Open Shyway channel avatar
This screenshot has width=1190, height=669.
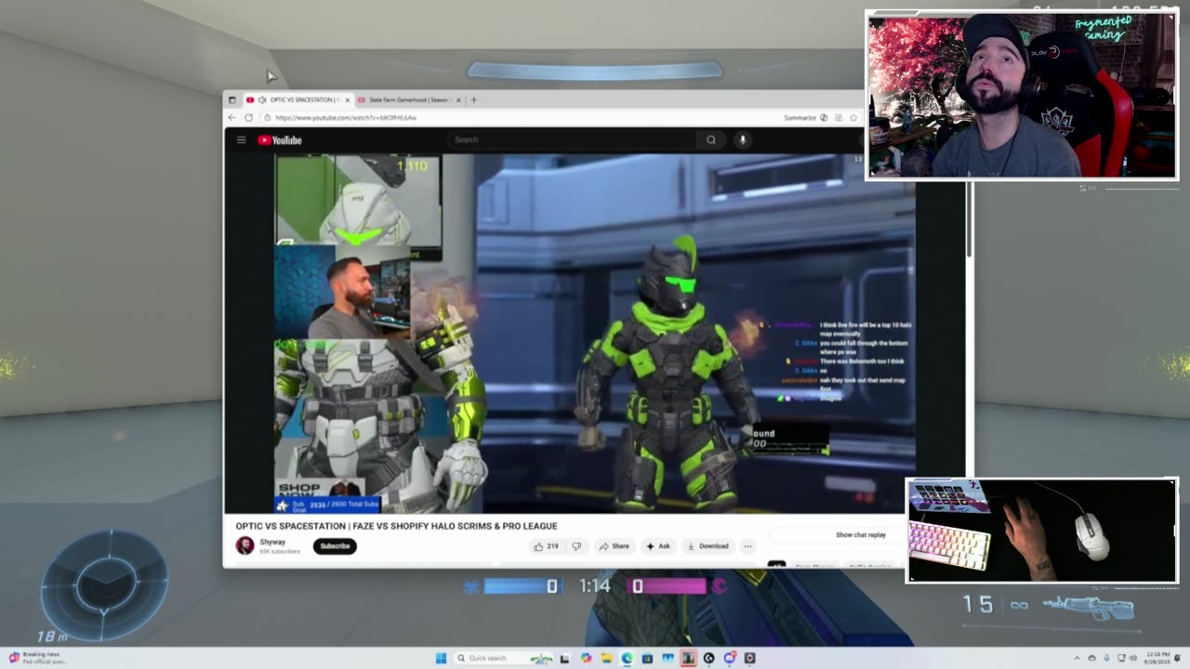(x=245, y=546)
